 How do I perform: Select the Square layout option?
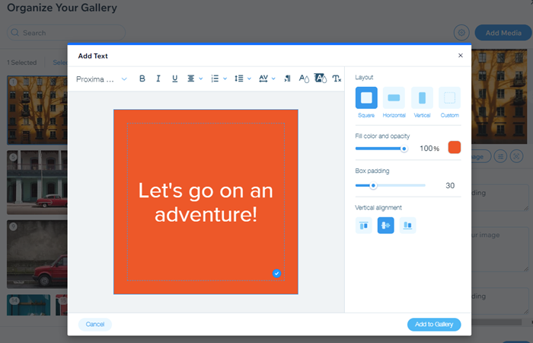pyautogui.click(x=366, y=98)
